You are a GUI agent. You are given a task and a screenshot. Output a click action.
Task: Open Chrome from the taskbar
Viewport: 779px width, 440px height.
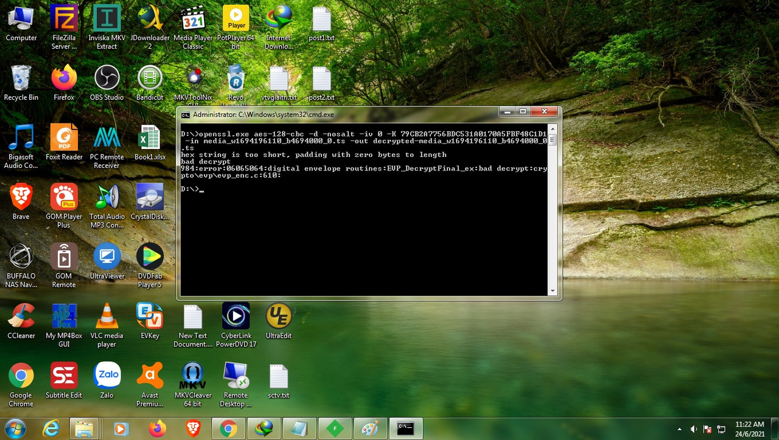pos(229,428)
